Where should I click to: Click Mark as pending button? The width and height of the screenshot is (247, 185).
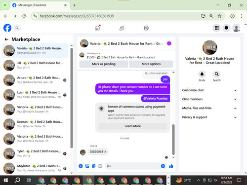coord(104,64)
